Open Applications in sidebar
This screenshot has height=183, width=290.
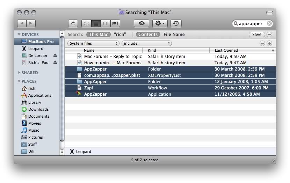[x=37, y=95]
